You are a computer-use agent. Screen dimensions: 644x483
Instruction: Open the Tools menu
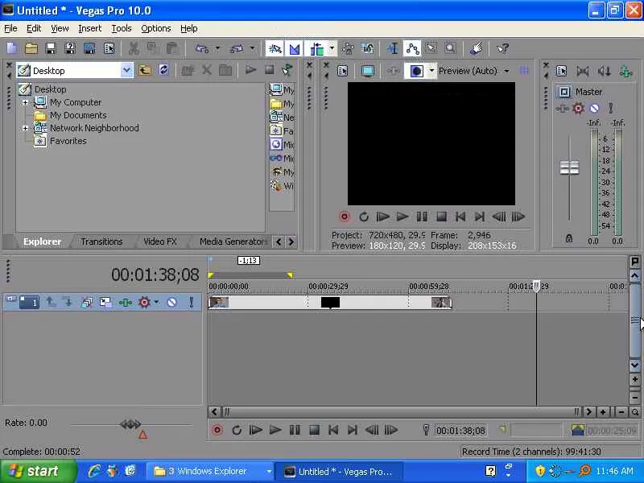(x=122, y=28)
